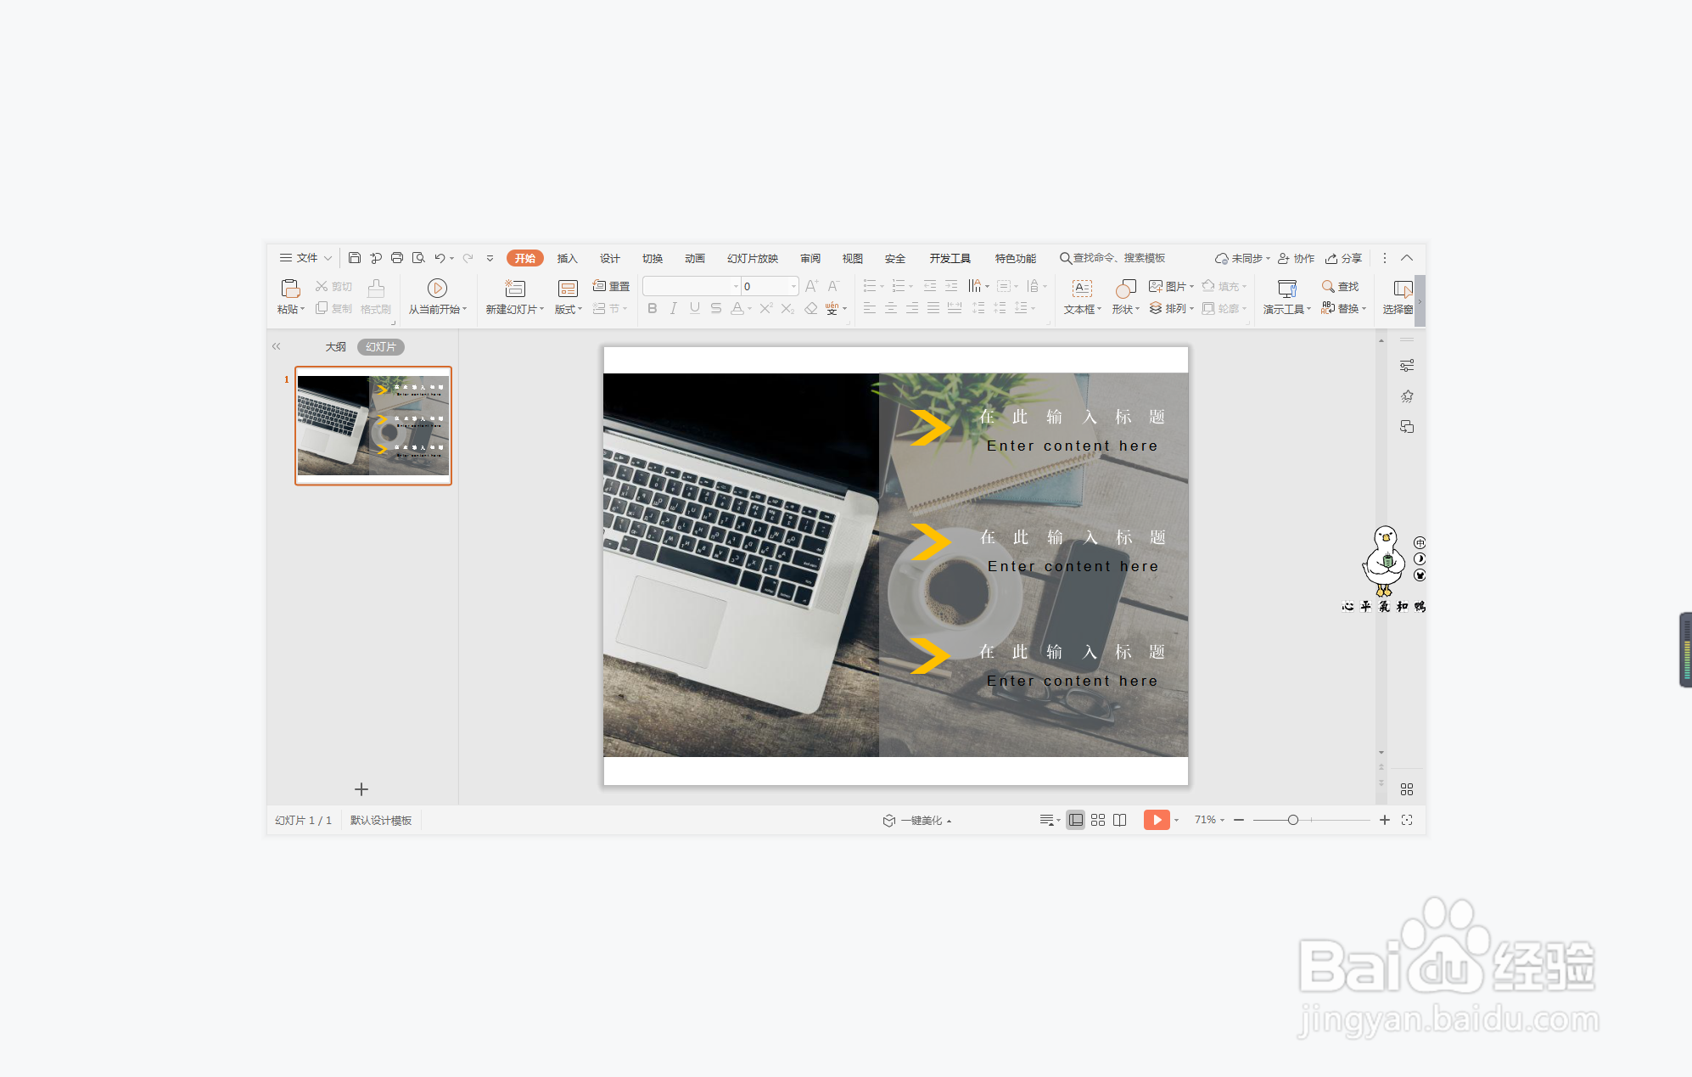Toggle Underline formatting
Viewport: 1692px width, 1077px height.
[695, 308]
